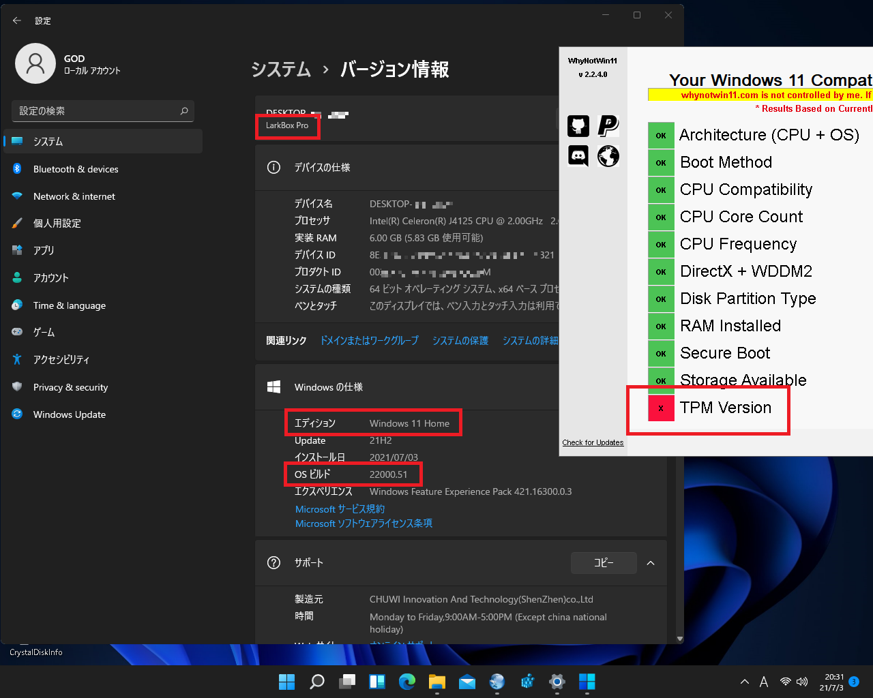This screenshot has height=698, width=873.
Task: Click the システム breadcrumb link
Action: 281,69
